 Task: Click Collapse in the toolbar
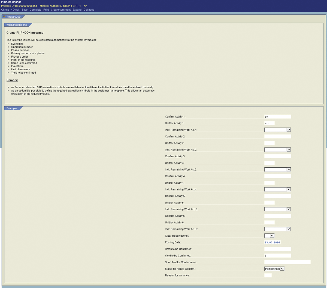[89, 10]
